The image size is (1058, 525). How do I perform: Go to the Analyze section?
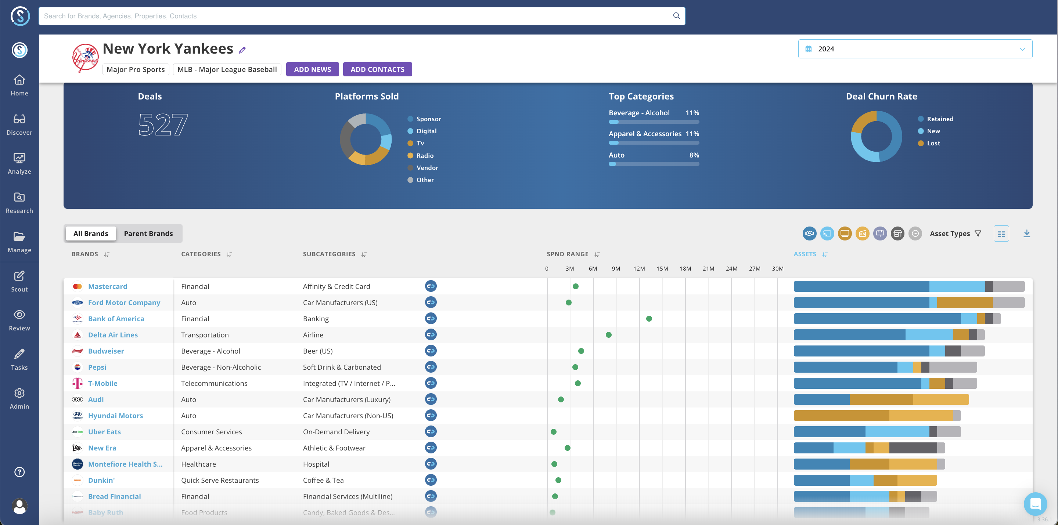19,163
